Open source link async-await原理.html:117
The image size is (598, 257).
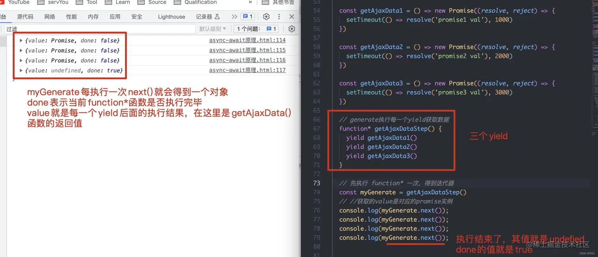coord(247,70)
